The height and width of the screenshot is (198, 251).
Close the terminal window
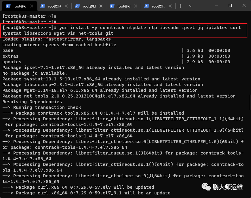point(244,6)
